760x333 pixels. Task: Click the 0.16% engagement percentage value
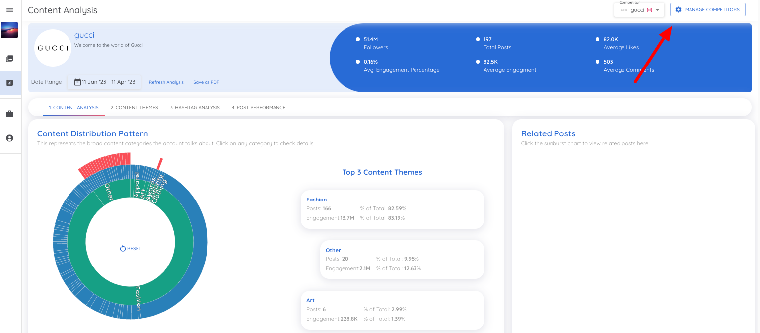[x=371, y=62]
